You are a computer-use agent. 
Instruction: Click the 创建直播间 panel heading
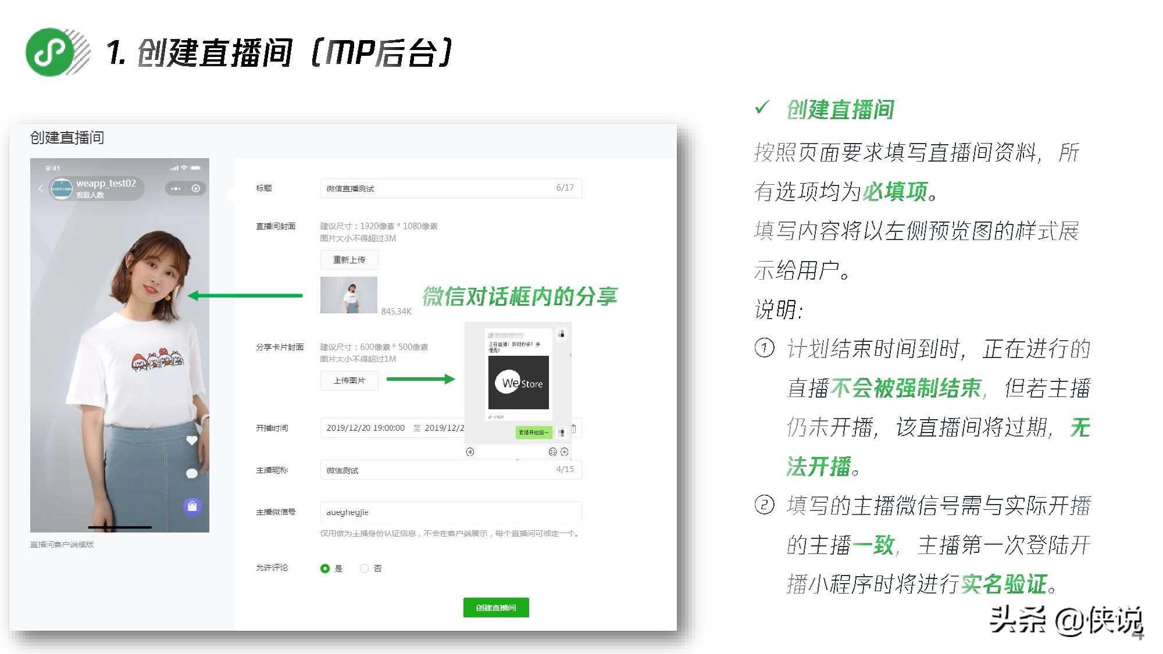(67, 138)
